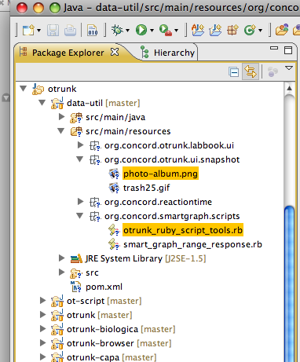Image resolution: width=300 pixels, height=362 pixels.
Task: Toggle the Link with Editor button
Action: [251, 71]
